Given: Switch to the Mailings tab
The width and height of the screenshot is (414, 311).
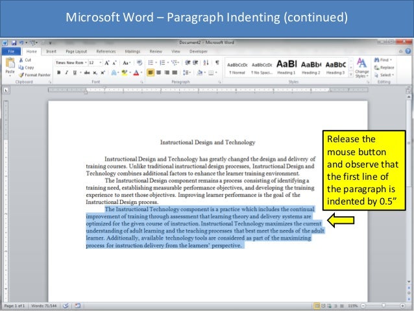Looking at the screenshot, I should click(x=132, y=51).
